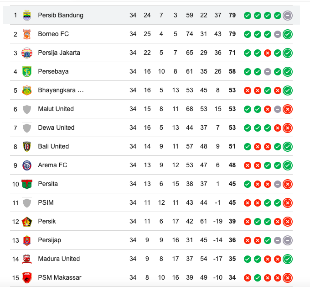Click the PSM Makassar red crest
The width and height of the screenshot is (310, 287).
click(27, 278)
